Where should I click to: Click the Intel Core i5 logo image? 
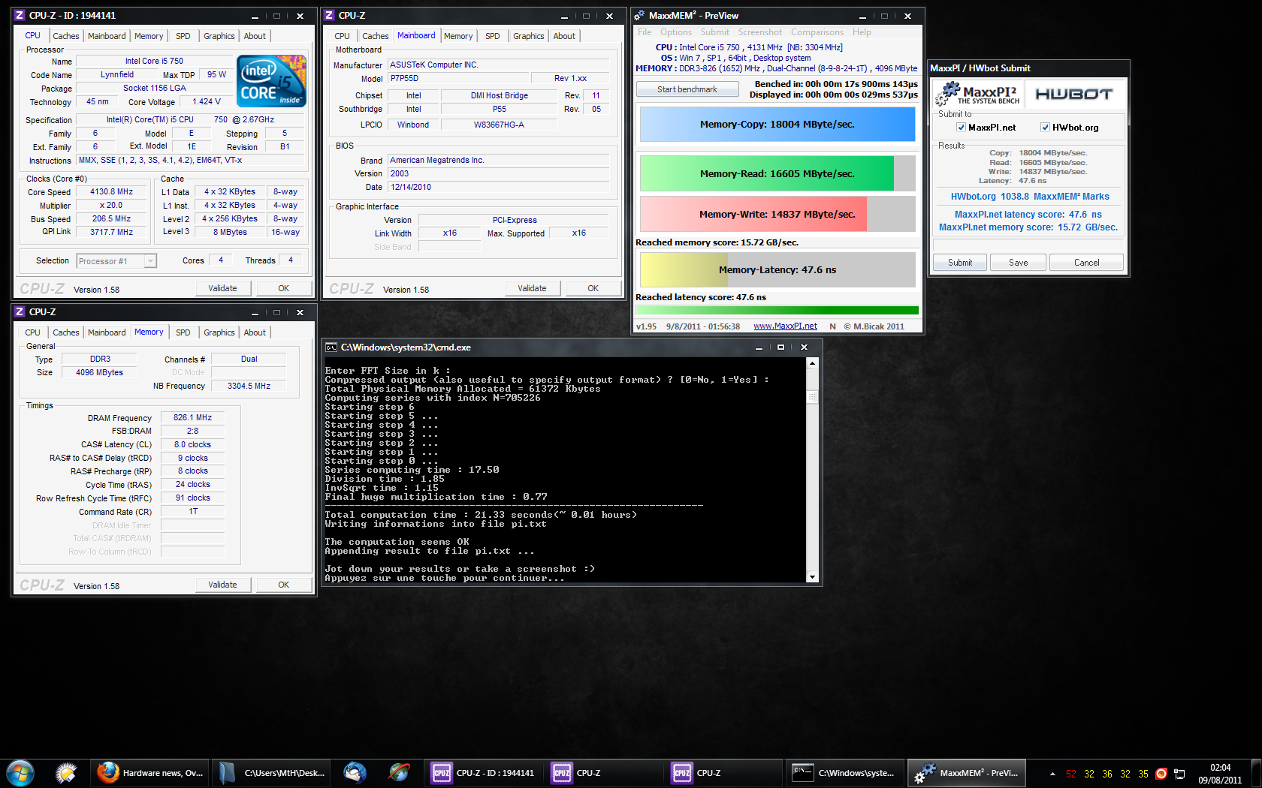point(271,81)
